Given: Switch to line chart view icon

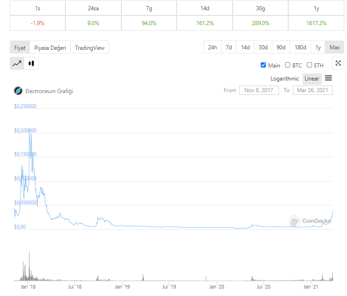Looking at the screenshot, I should pyautogui.click(x=17, y=64).
